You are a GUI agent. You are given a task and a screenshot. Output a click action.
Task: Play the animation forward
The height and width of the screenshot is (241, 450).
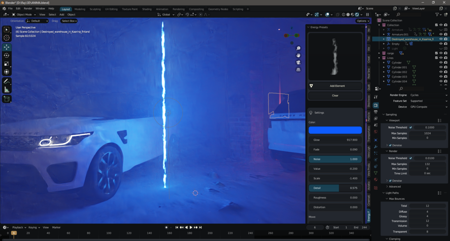coord(191,227)
